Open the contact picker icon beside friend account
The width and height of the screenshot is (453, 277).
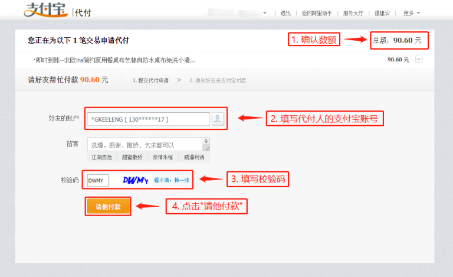coord(218,119)
